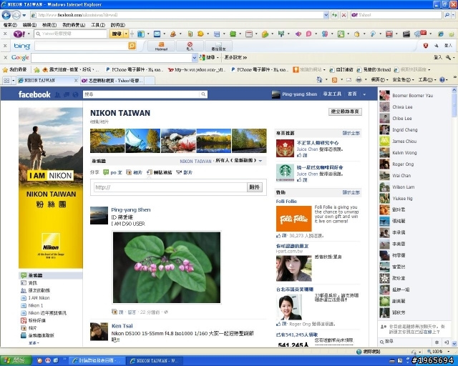This screenshot has width=458, height=366.
Task: Open the Google toolbar search box dropdown
Action: 194,58
